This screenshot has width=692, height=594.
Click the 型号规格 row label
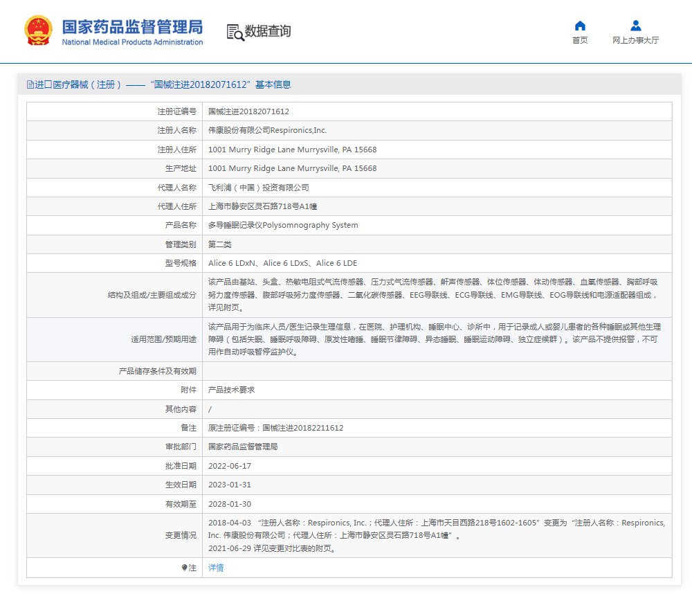[x=181, y=263]
